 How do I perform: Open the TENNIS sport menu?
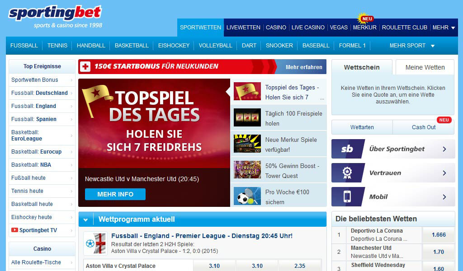pyautogui.click(x=57, y=46)
